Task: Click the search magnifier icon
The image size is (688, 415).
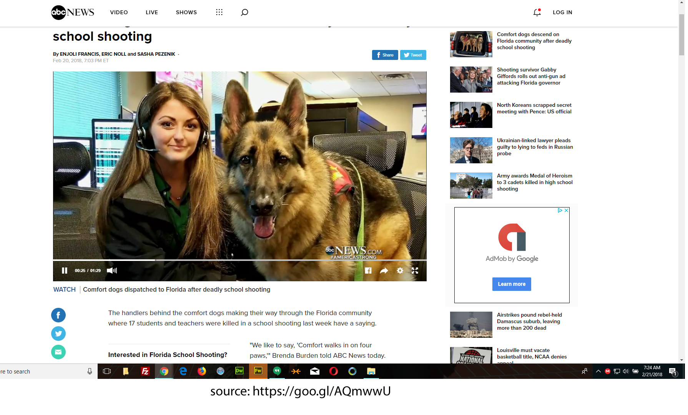Action: (244, 12)
